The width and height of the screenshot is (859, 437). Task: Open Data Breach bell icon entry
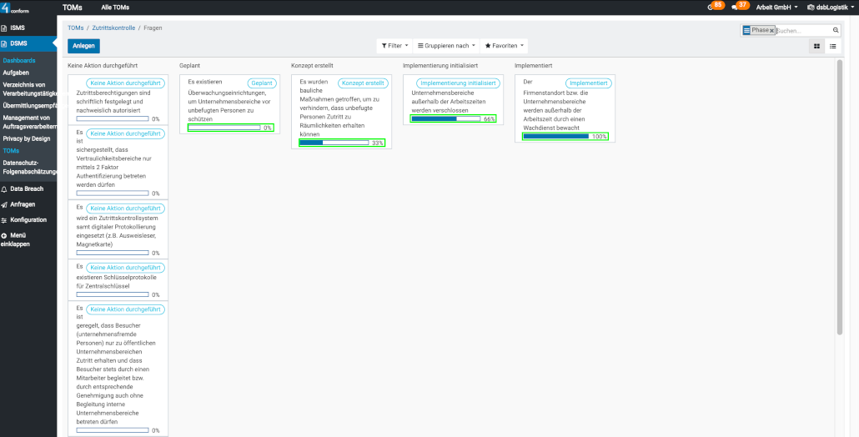point(25,189)
